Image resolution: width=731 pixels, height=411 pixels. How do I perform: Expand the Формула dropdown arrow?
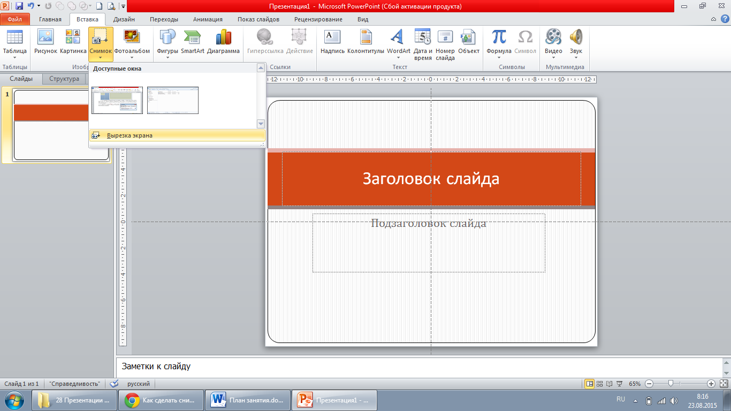coord(499,58)
